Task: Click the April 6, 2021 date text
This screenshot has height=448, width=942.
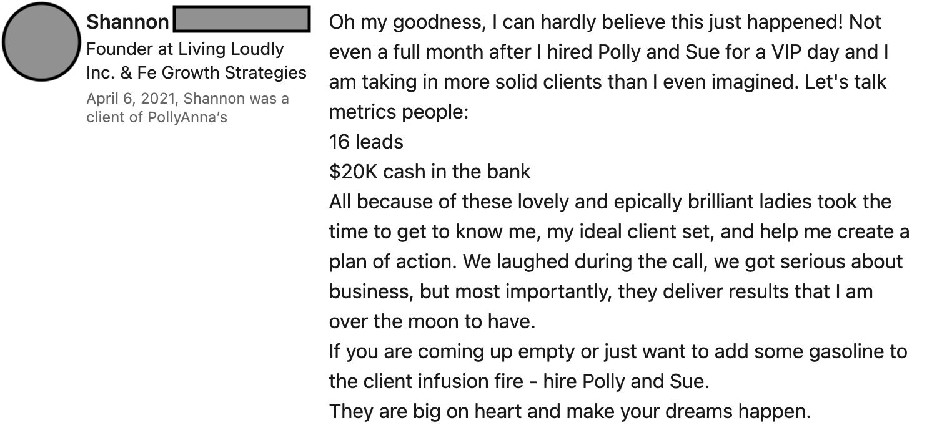Action: 131,98
